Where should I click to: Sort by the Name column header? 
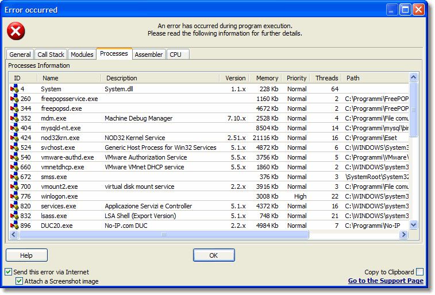(x=69, y=78)
